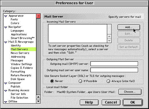Click the category list red scroll thumb

pyautogui.click(x=38, y=16)
